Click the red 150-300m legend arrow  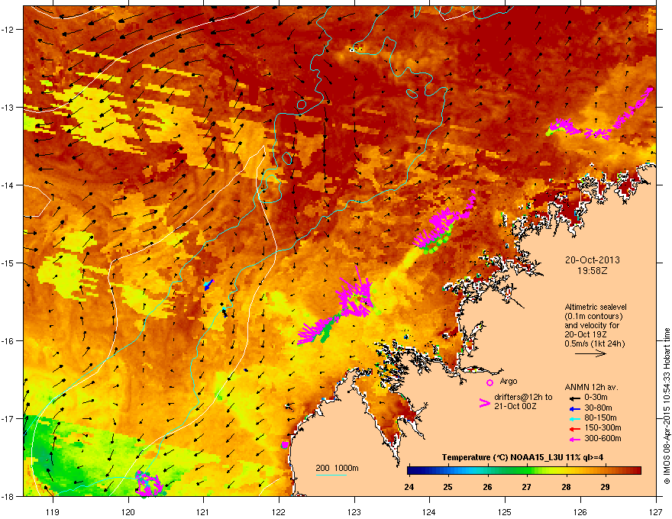pos(573,429)
